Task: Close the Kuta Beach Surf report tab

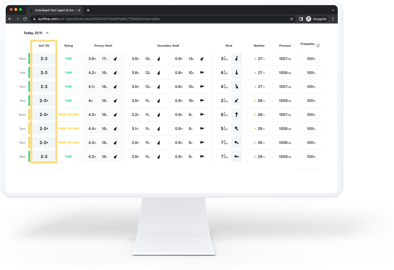Action: pos(79,10)
